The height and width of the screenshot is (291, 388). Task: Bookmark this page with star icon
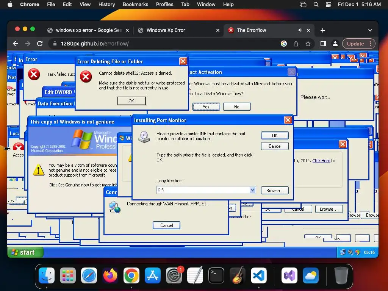point(308,44)
